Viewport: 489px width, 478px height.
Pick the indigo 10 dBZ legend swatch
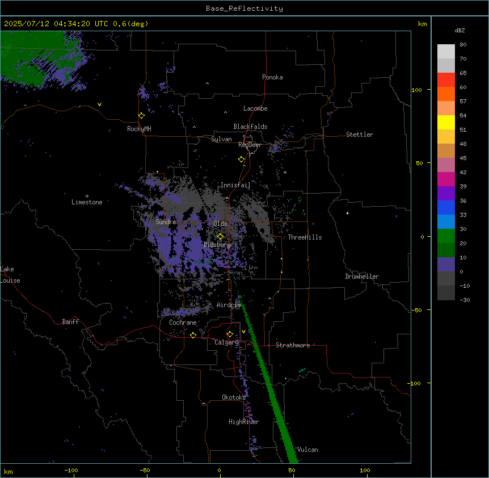(446, 265)
